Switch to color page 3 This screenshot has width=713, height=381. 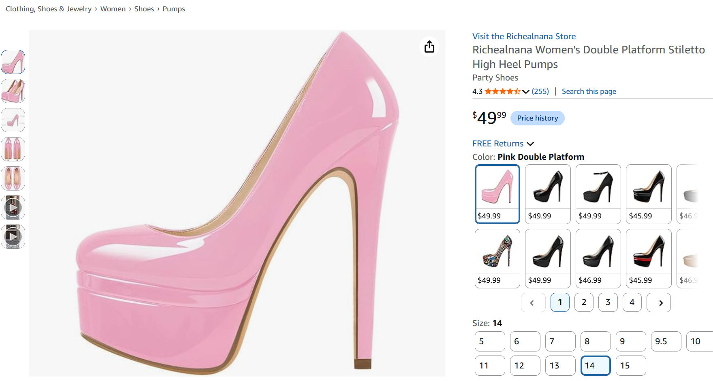[x=608, y=303]
